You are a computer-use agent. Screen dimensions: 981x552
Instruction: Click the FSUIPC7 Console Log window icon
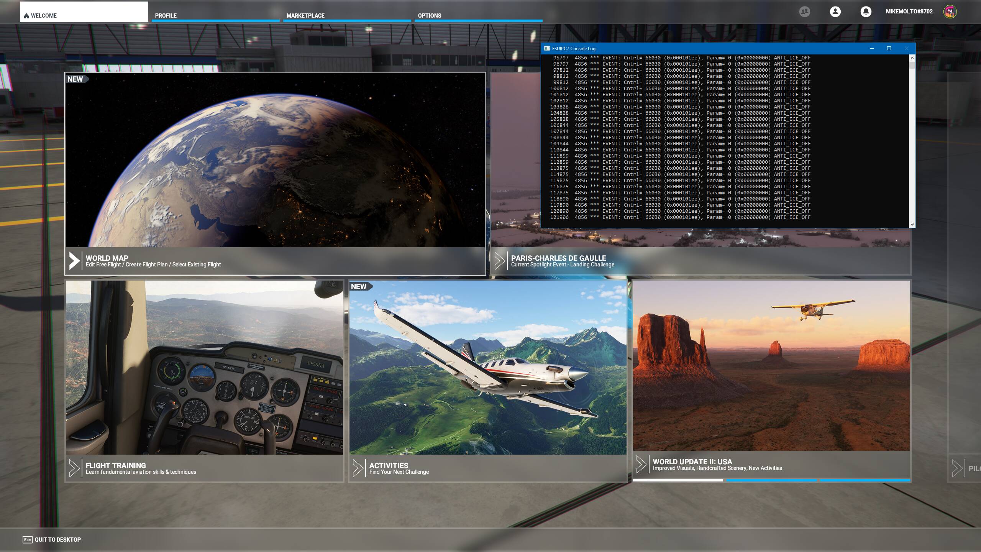547,48
